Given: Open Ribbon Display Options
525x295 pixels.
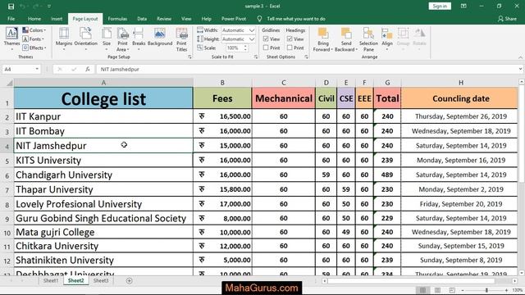Looking at the screenshot, I should [463, 6].
